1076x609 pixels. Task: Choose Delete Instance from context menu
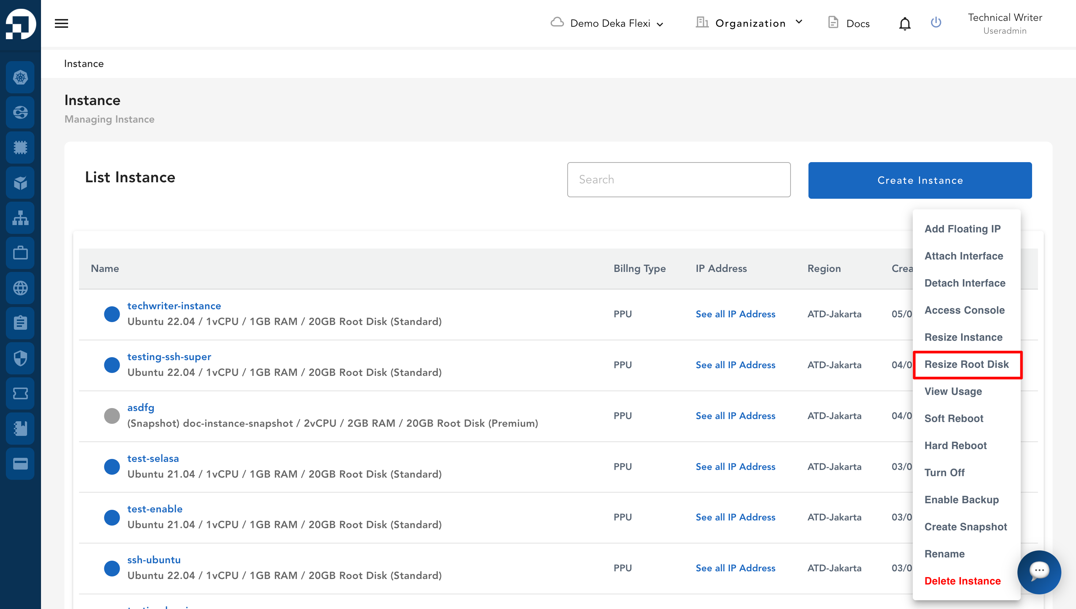click(x=962, y=581)
